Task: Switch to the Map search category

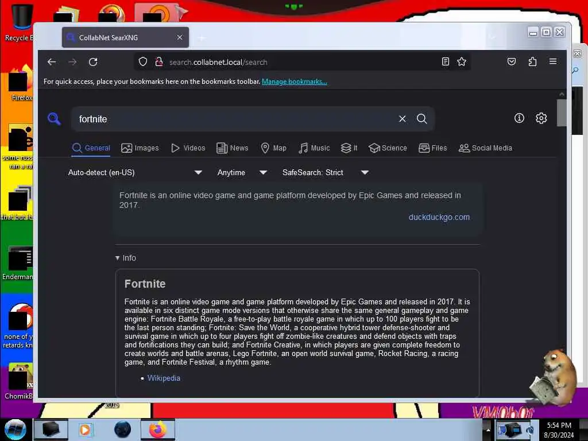Action: tap(274, 148)
